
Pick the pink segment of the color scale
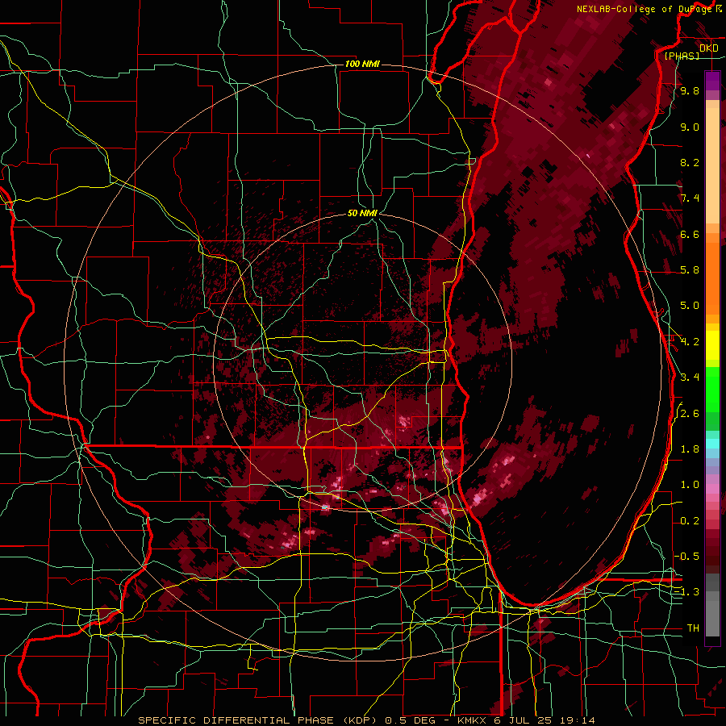712,490
